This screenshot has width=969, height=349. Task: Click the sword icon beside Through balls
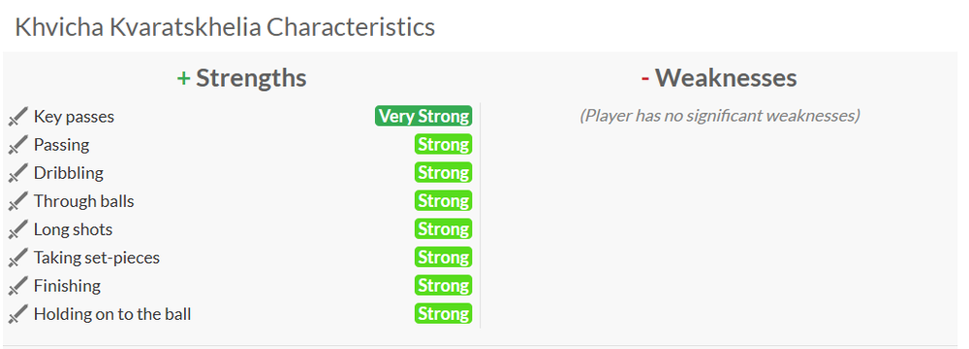[18, 202]
